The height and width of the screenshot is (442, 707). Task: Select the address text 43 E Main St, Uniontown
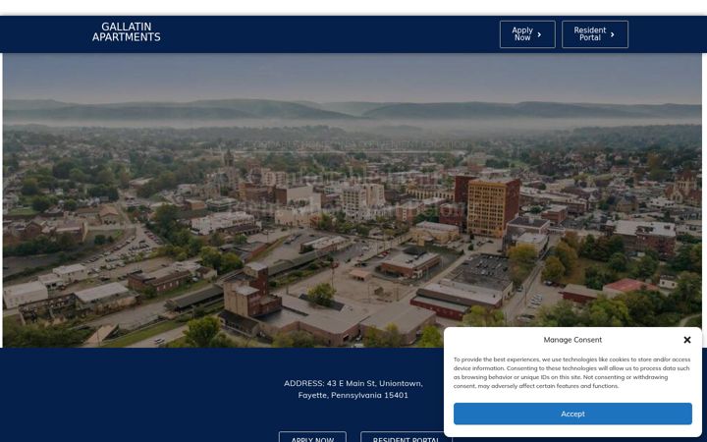375,383
